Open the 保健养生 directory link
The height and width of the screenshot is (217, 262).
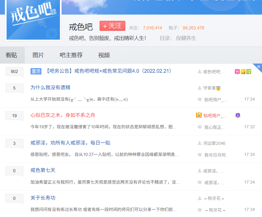(186, 38)
